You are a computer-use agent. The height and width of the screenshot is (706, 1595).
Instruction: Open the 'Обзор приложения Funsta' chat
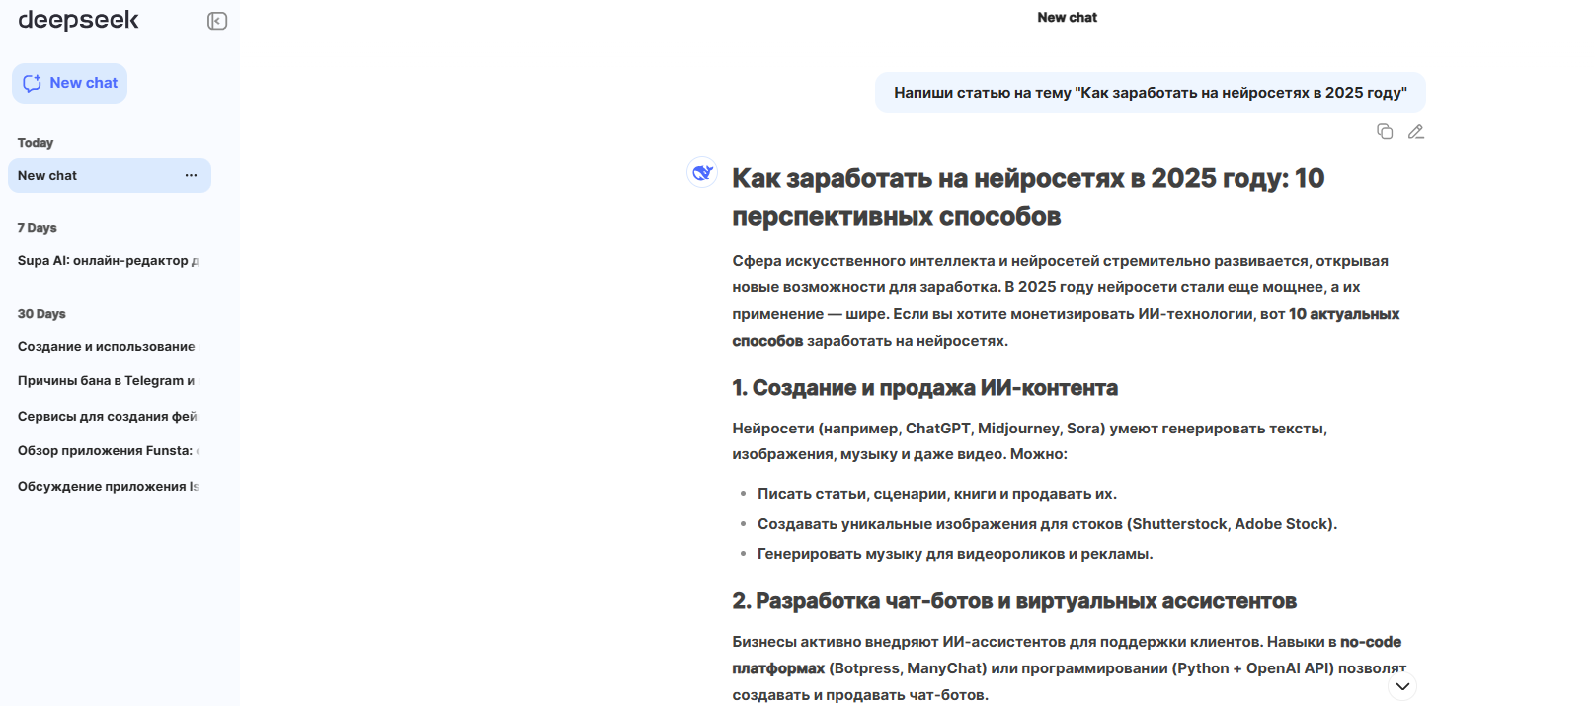click(109, 451)
